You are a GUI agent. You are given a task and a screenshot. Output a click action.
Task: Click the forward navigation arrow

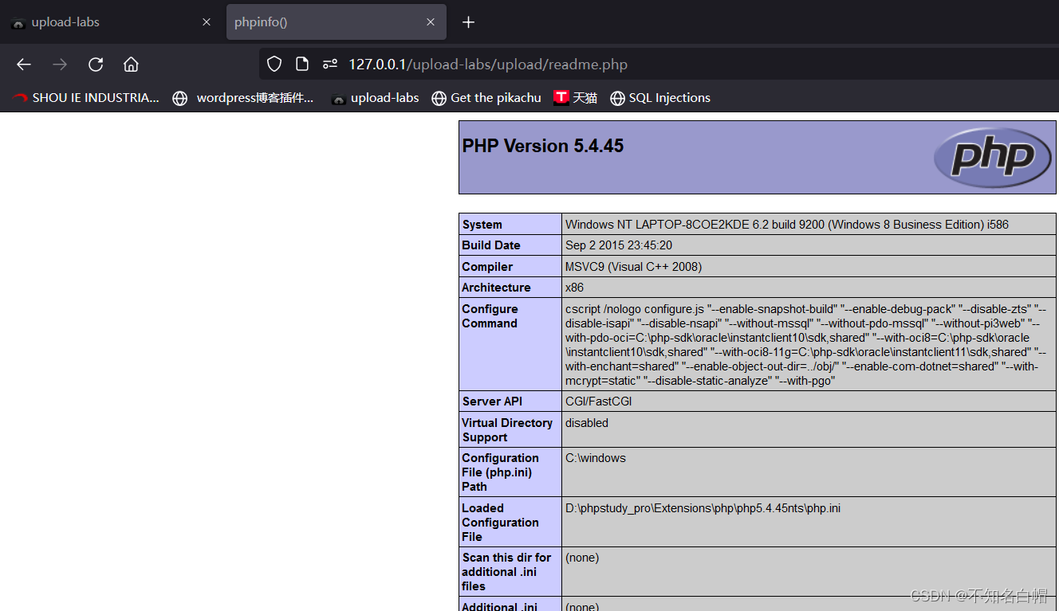point(59,65)
